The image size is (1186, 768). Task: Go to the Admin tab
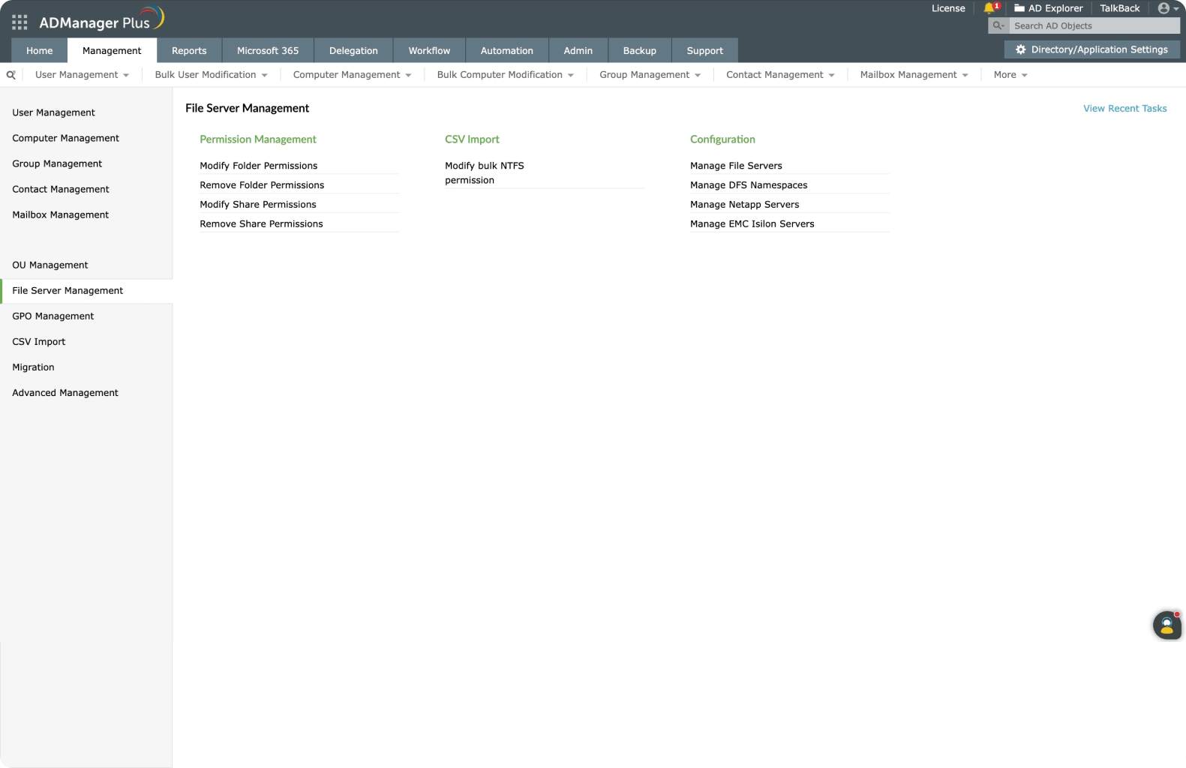(578, 50)
